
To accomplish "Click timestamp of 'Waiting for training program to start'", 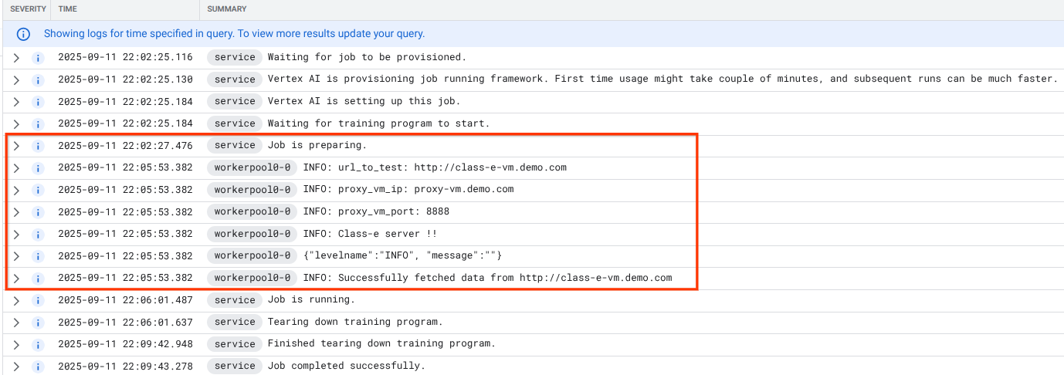I will 125,123.
